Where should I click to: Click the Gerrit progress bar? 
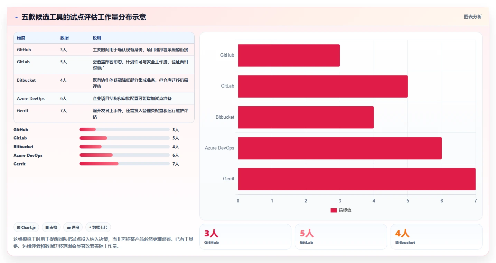(x=124, y=164)
